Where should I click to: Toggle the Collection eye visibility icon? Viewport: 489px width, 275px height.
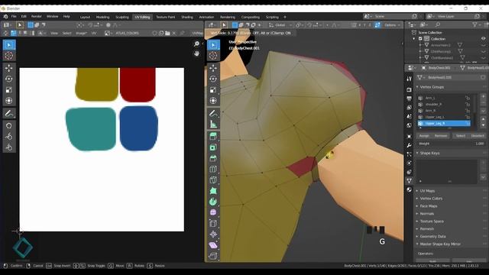(x=484, y=39)
